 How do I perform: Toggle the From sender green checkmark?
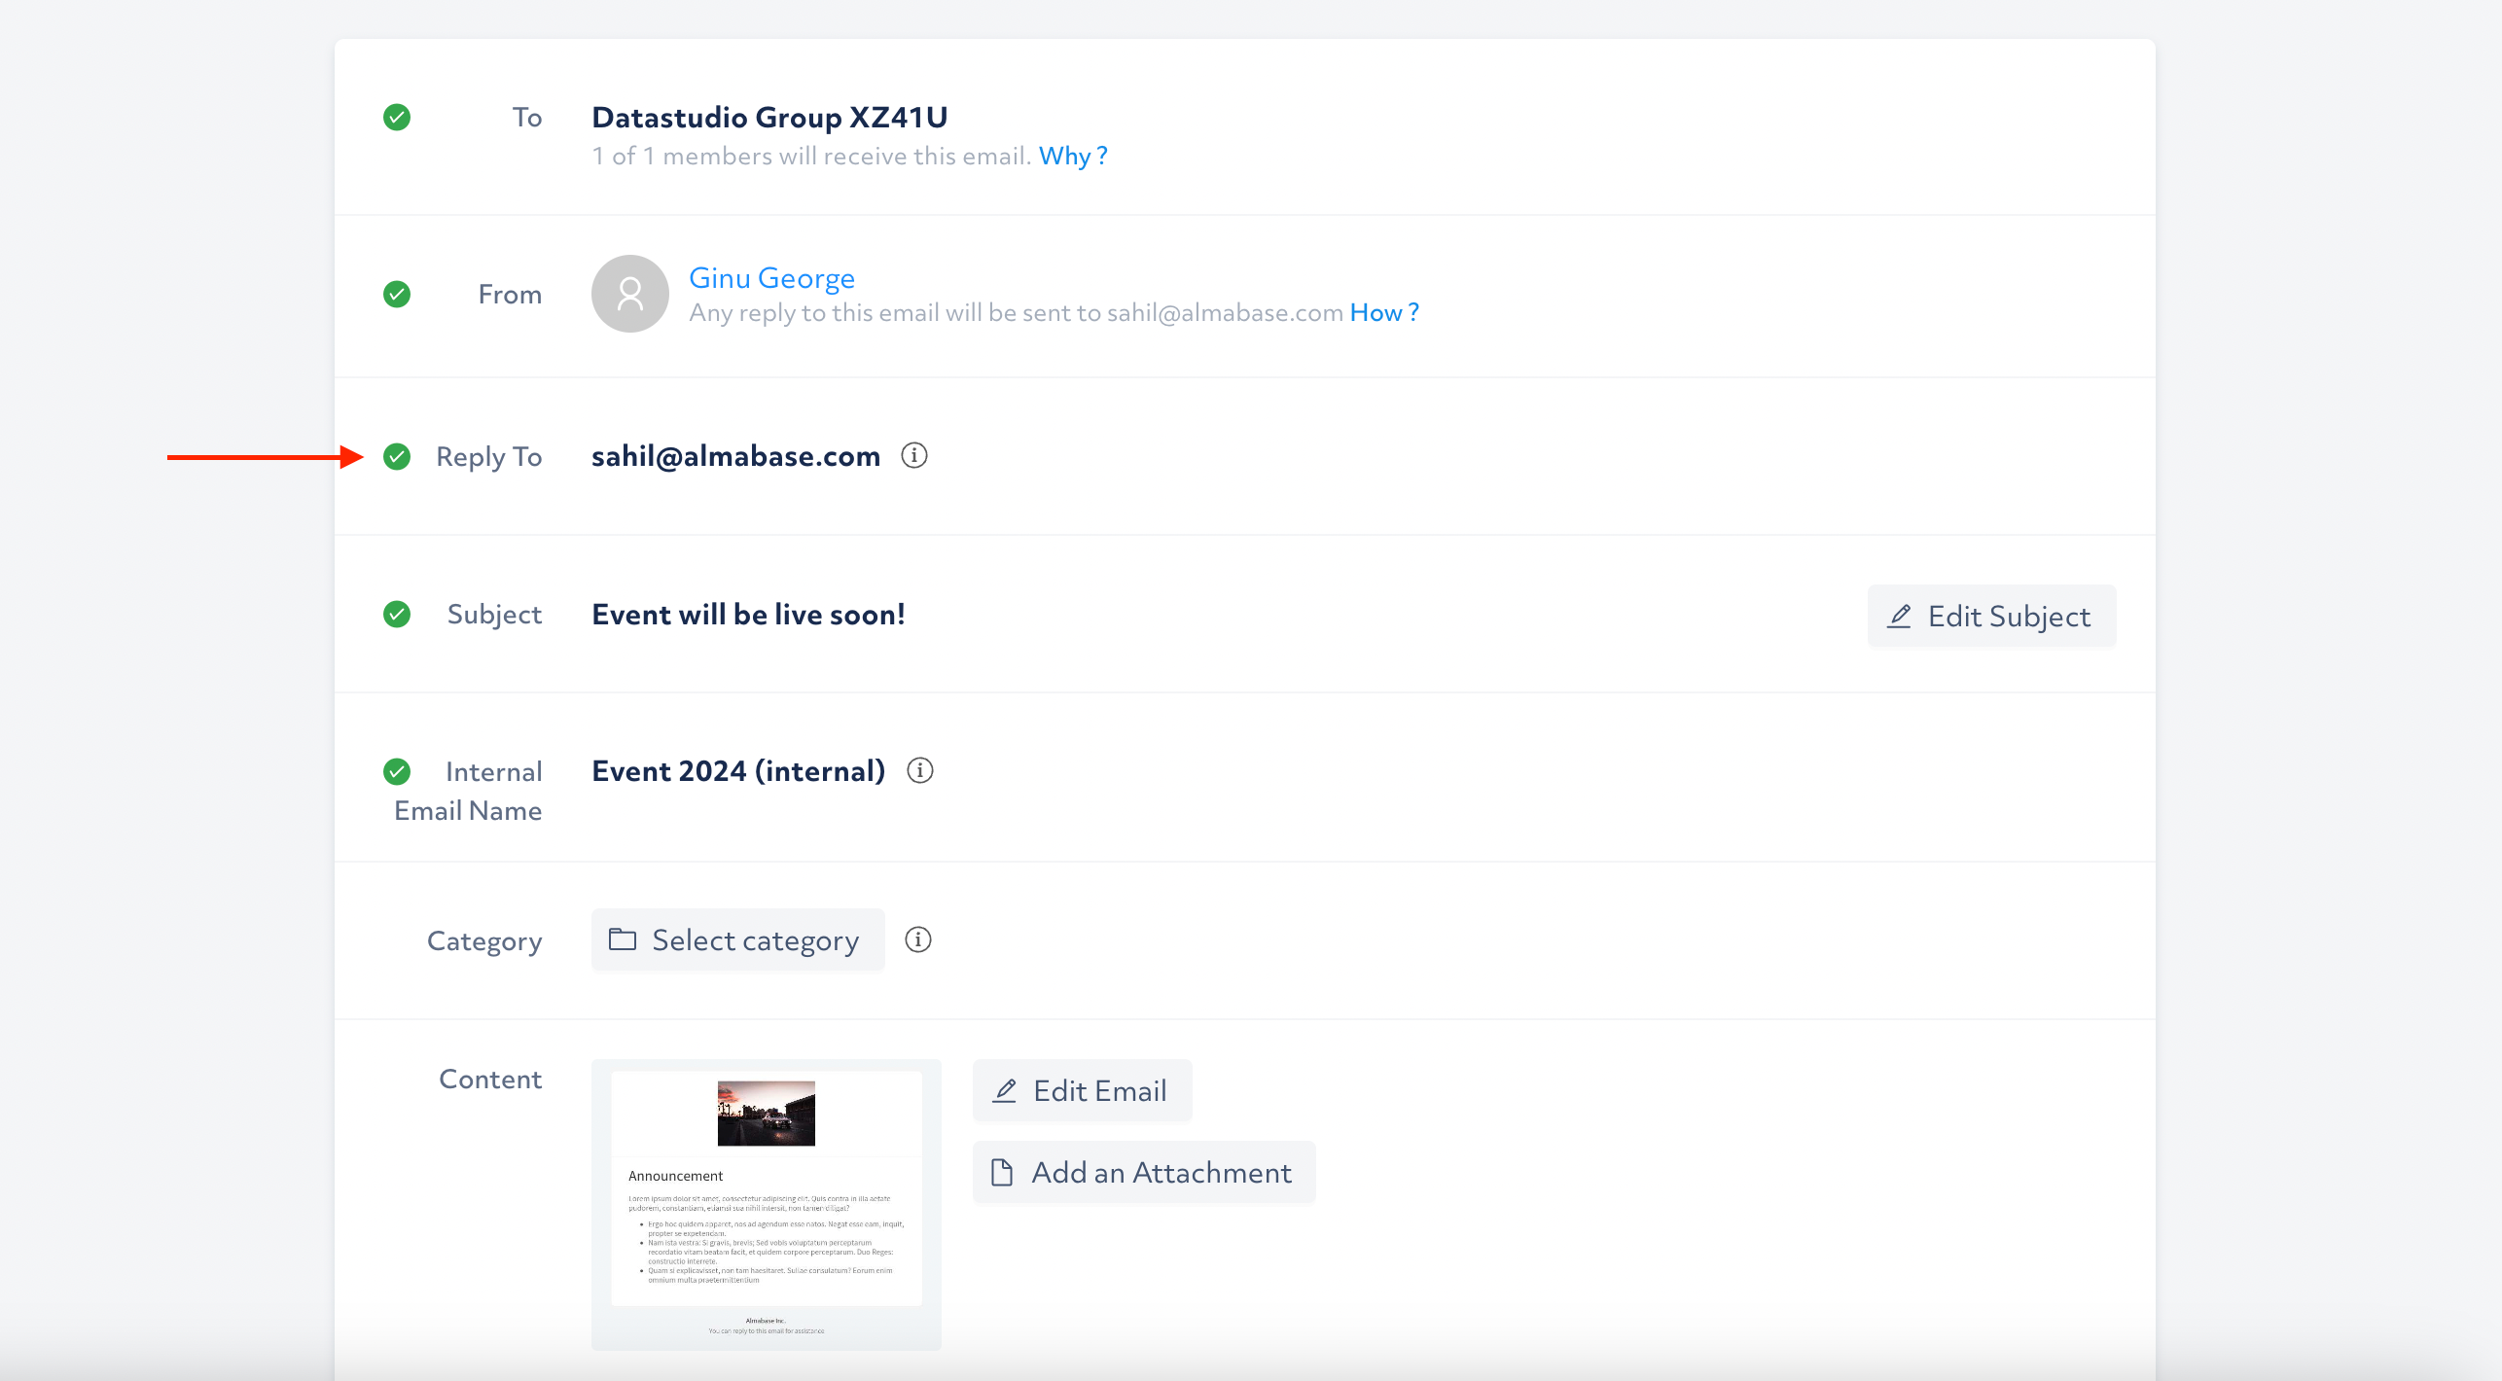[396, 295]
